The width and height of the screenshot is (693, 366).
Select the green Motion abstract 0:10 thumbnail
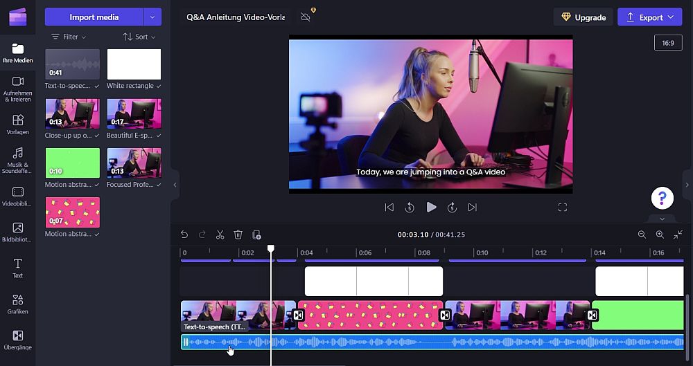tap(73, 163)
